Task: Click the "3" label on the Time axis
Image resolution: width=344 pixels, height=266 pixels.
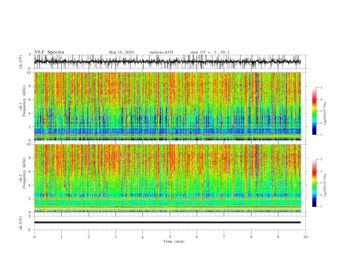Action: pyautogui.click(x=116, y=237)
